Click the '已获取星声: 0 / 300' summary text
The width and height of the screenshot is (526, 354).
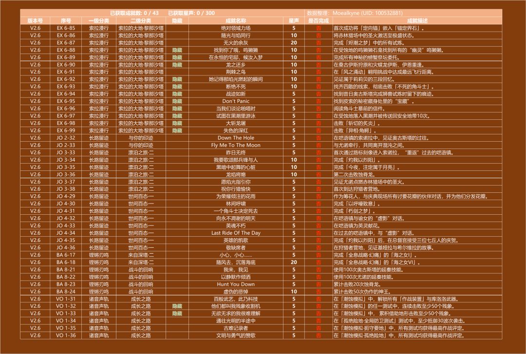pyautogui.click(x=191, y=13)
